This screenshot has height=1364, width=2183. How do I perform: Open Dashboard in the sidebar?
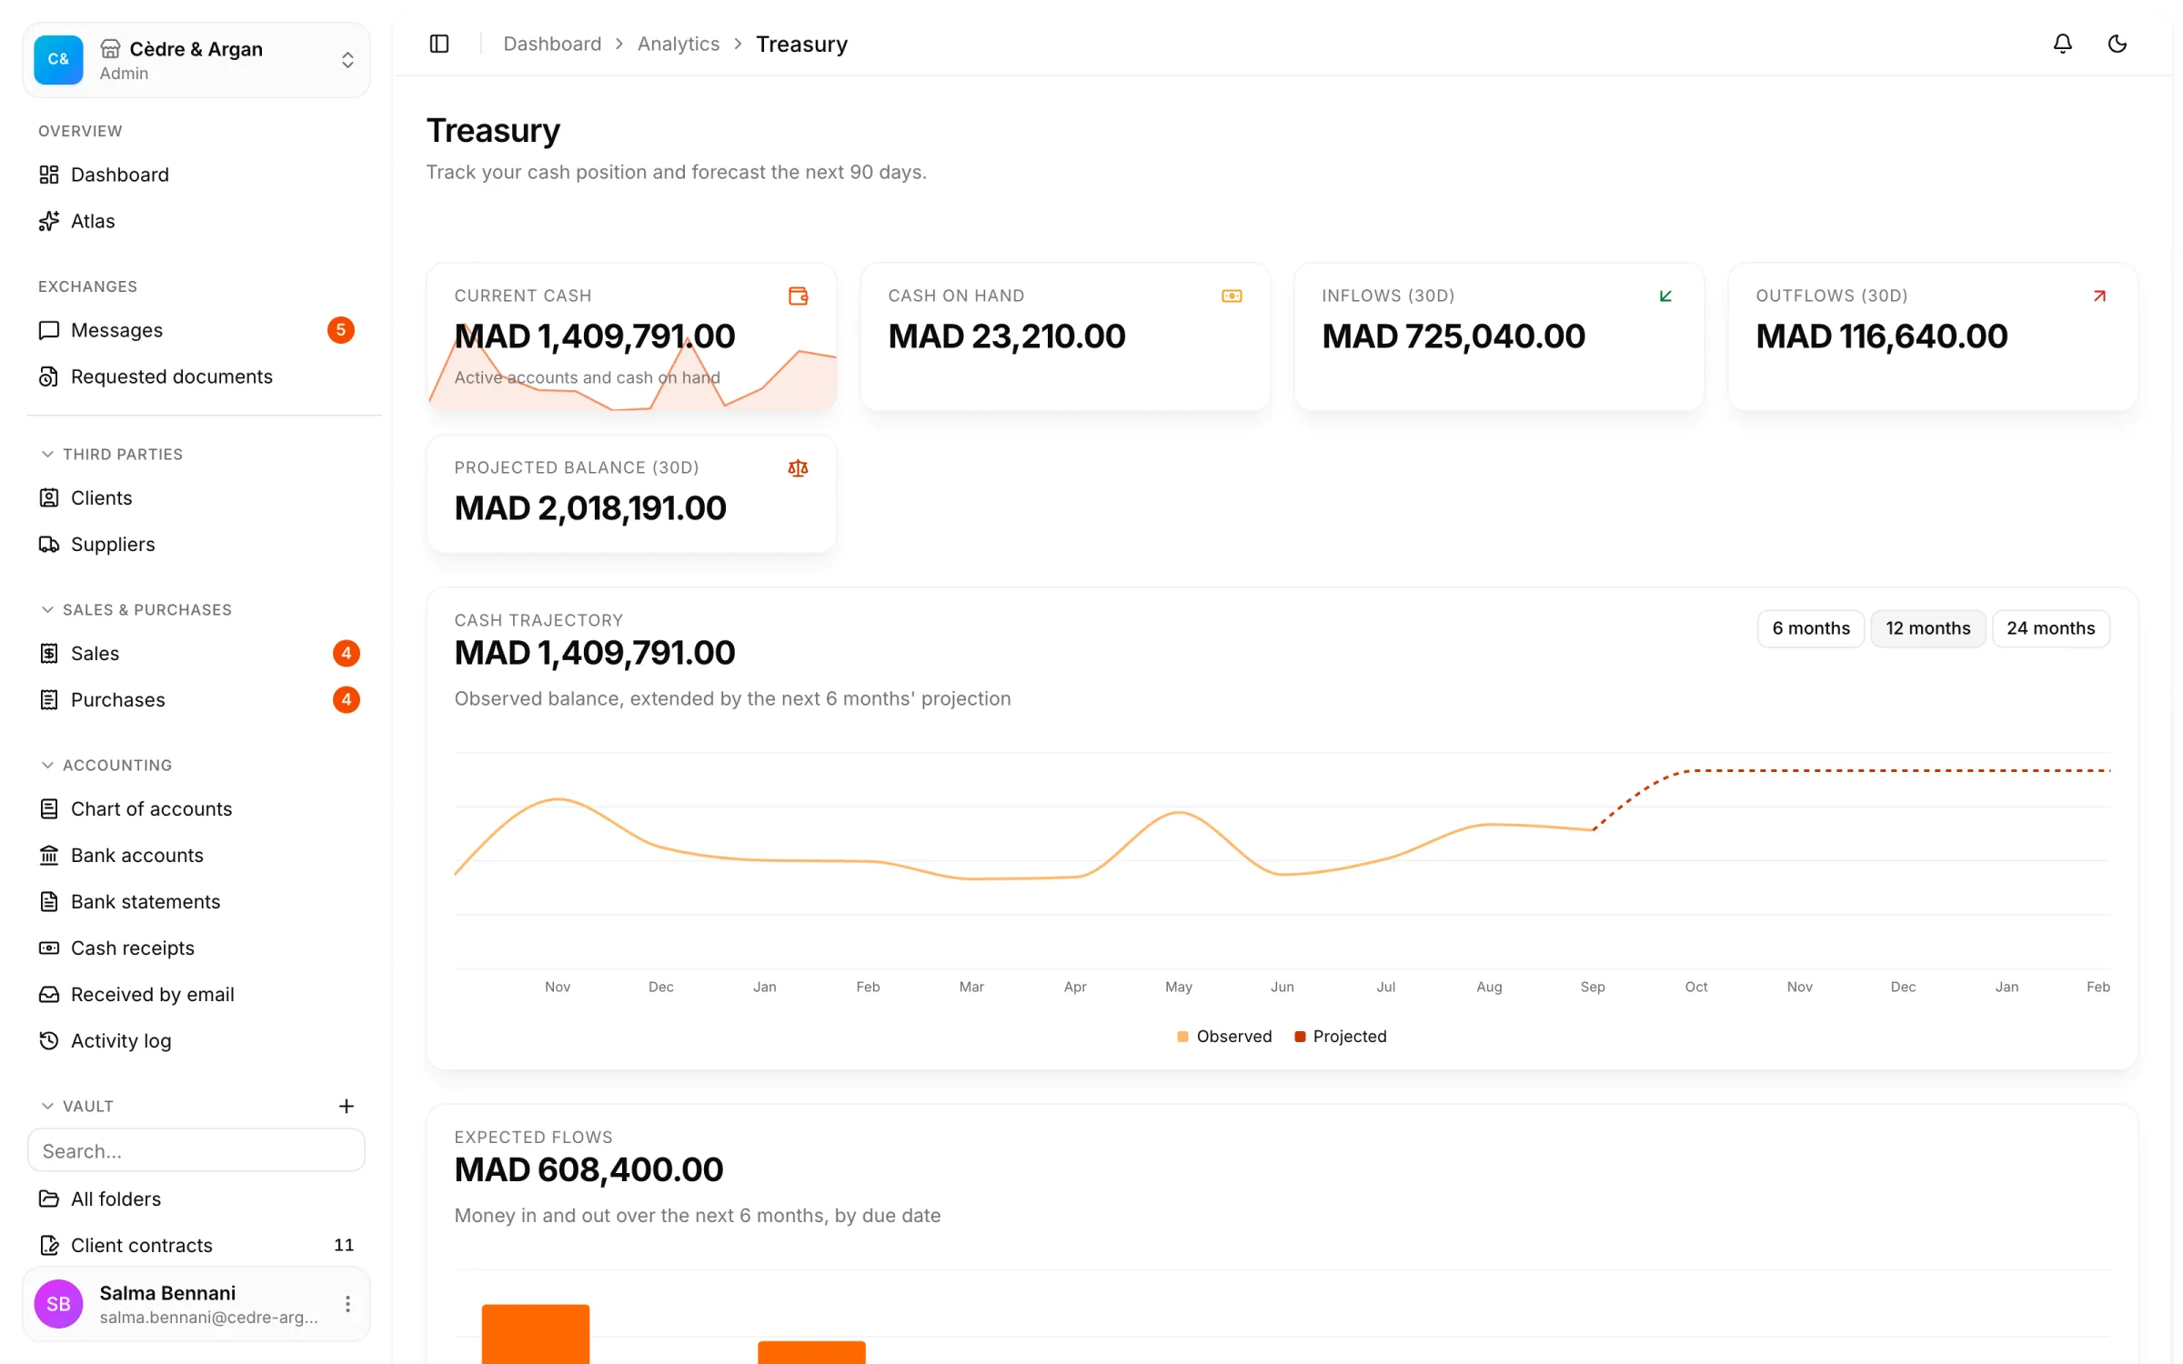click(x=196, y=175)
